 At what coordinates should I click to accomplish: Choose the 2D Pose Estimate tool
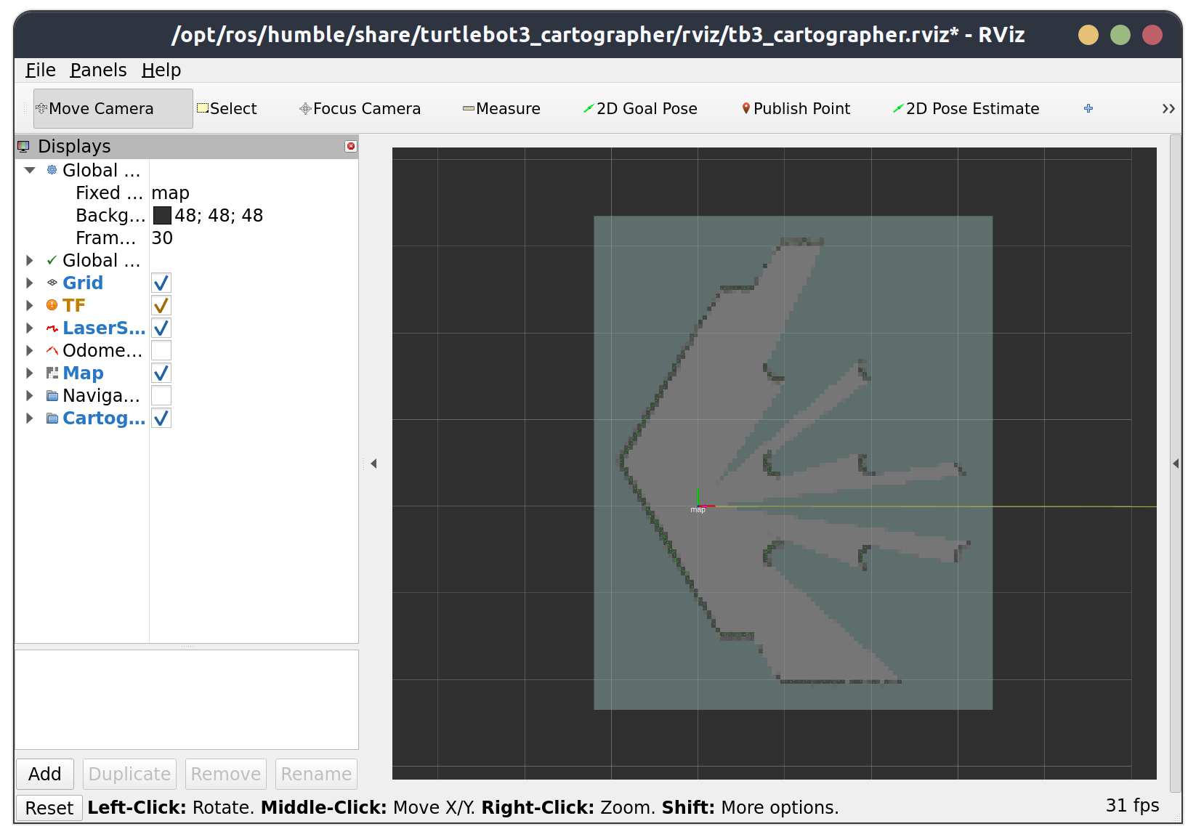pos(966,109)
